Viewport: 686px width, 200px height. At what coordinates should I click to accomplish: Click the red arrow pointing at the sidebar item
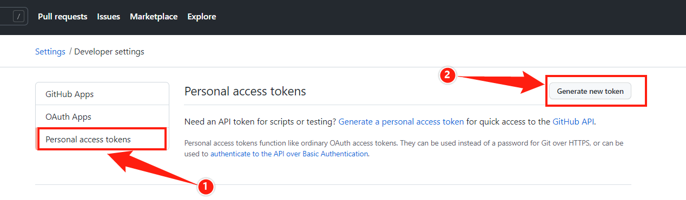click(x=153, y=168)
